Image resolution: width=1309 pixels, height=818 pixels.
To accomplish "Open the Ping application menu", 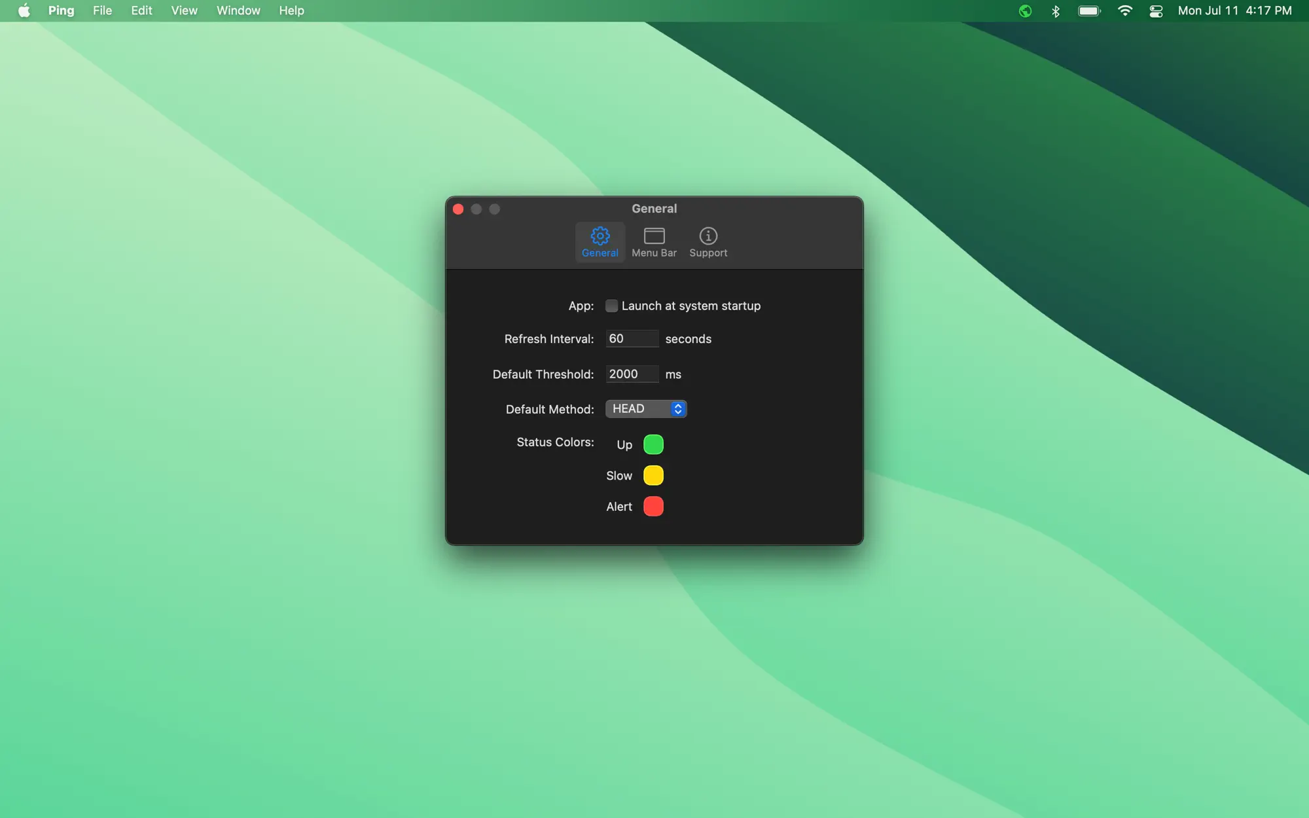I will pos(61,11).
